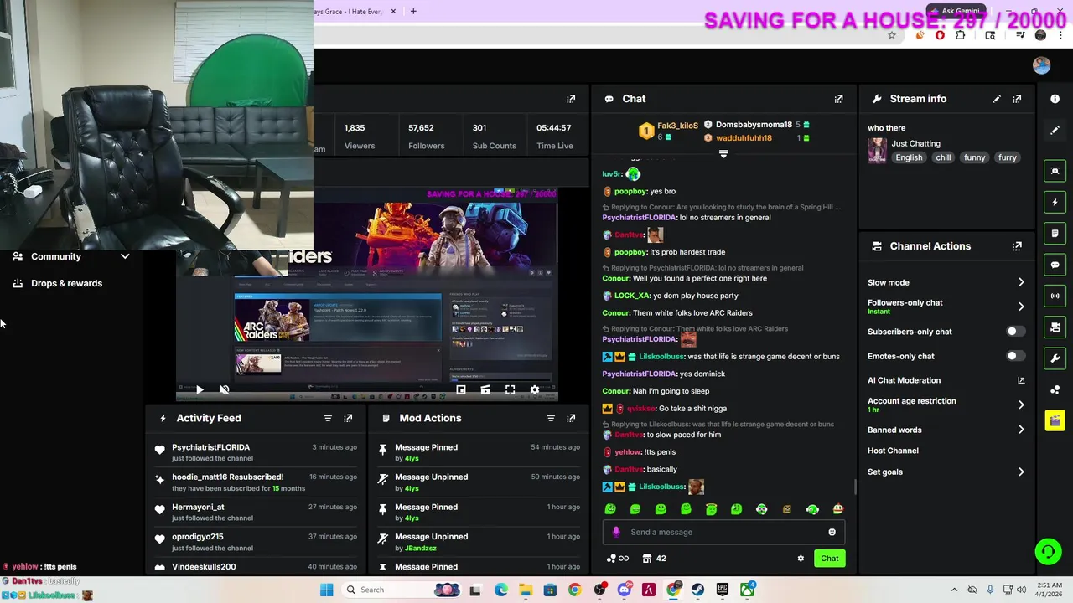This screenshot has width=1073, height=603.
Task: Enter fullscreen on the stream preview
Action: (510, 389)
